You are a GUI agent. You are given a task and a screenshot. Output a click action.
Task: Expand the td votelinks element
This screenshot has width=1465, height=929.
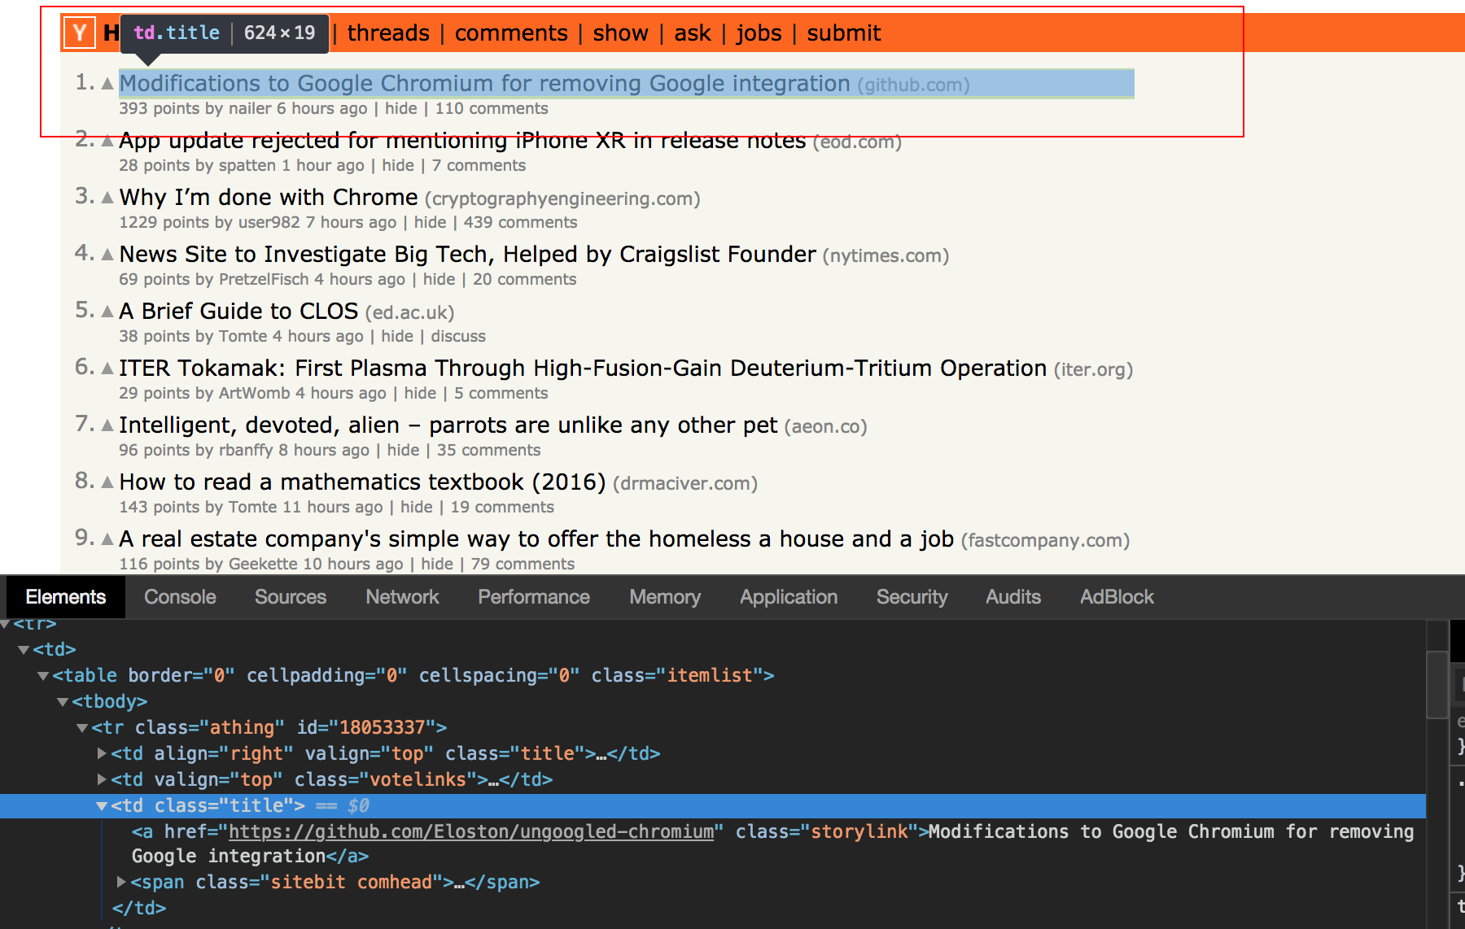[x=102, y=779]
